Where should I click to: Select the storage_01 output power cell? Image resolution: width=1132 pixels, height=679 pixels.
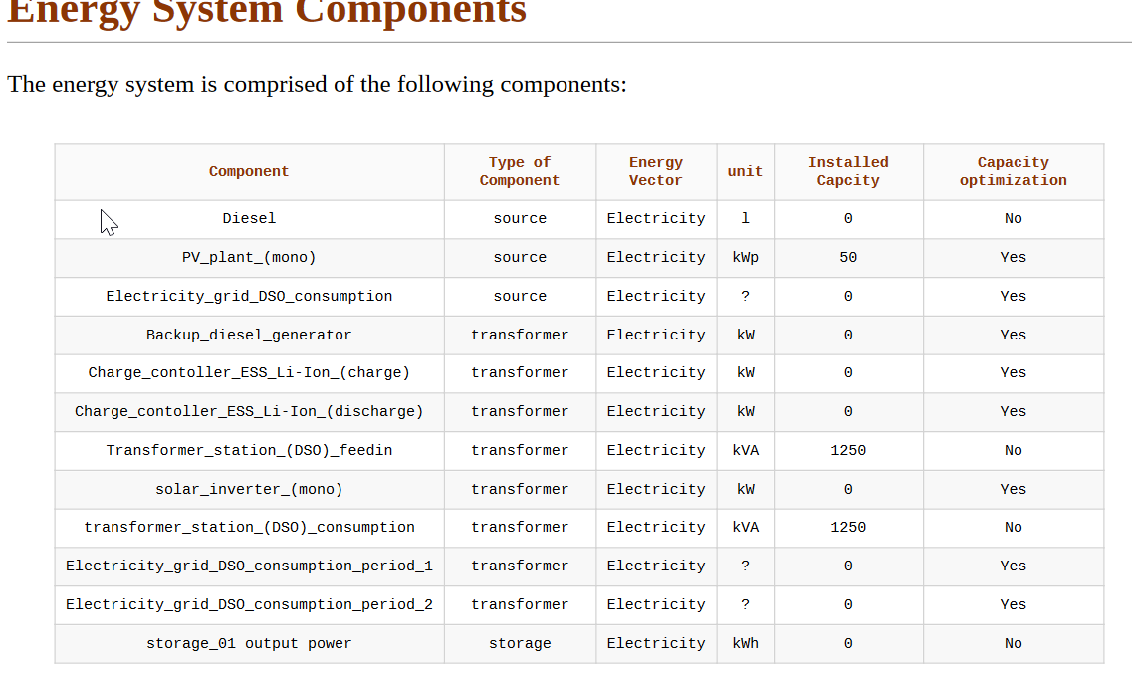[x=249, y=644]
